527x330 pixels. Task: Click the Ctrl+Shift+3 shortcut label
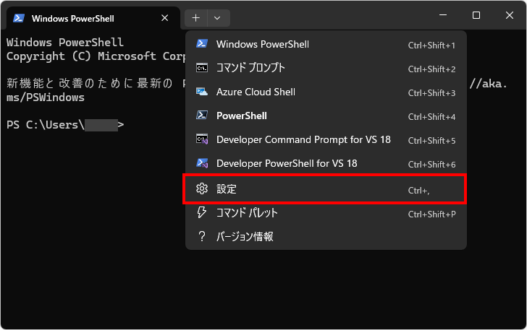click(431, 93)
